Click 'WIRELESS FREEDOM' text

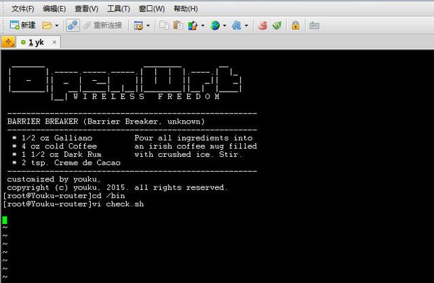[146, 96]
